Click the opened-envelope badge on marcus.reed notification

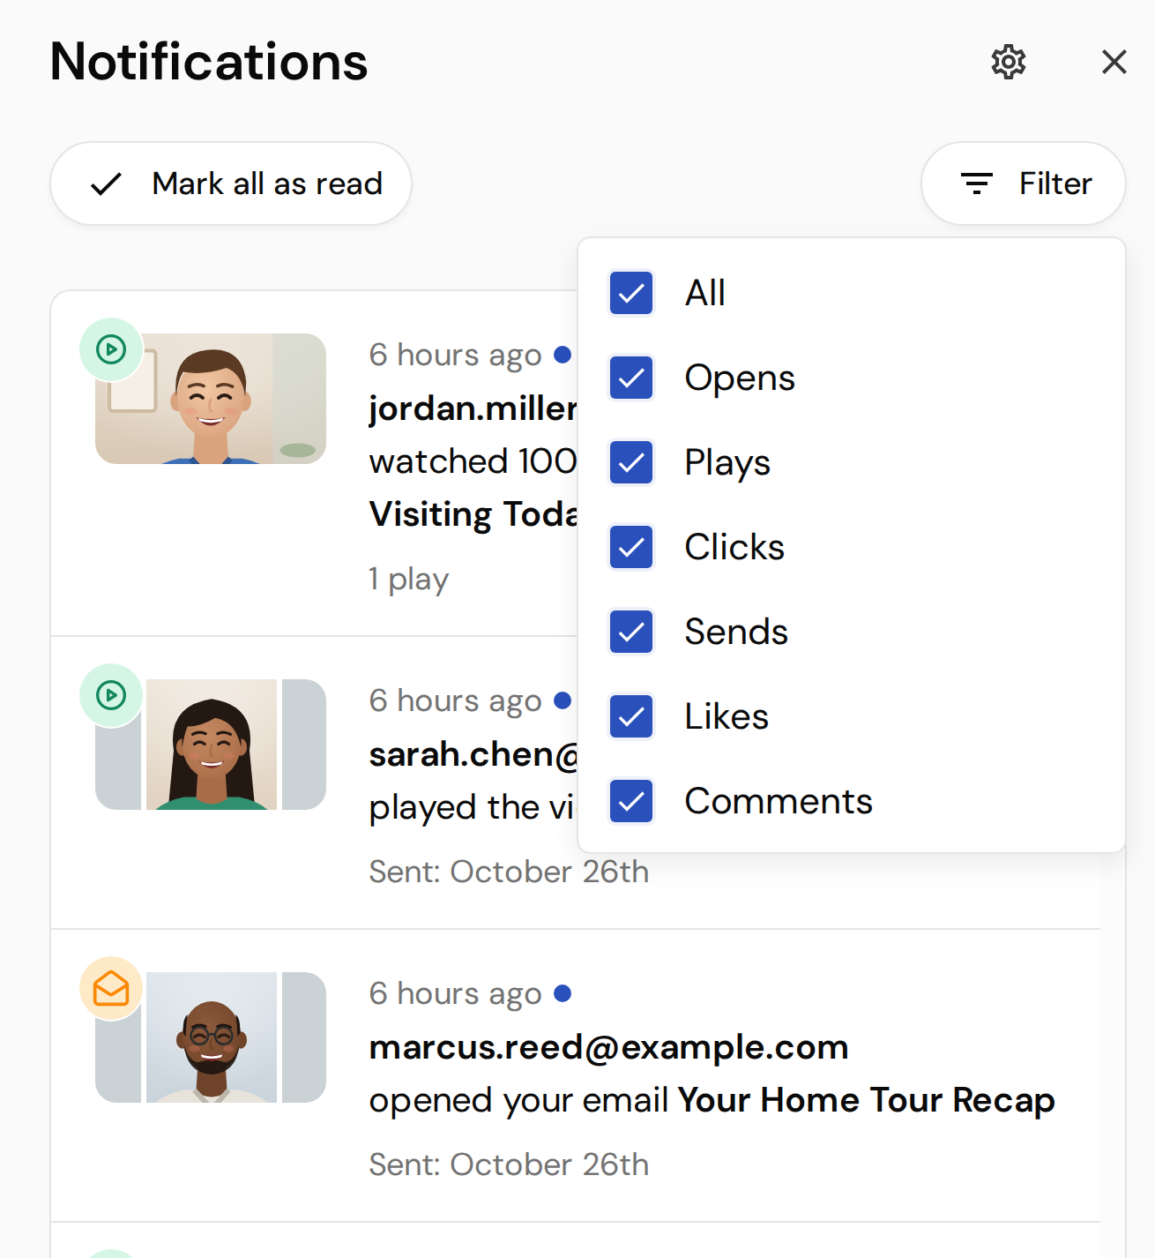[111, 988]
